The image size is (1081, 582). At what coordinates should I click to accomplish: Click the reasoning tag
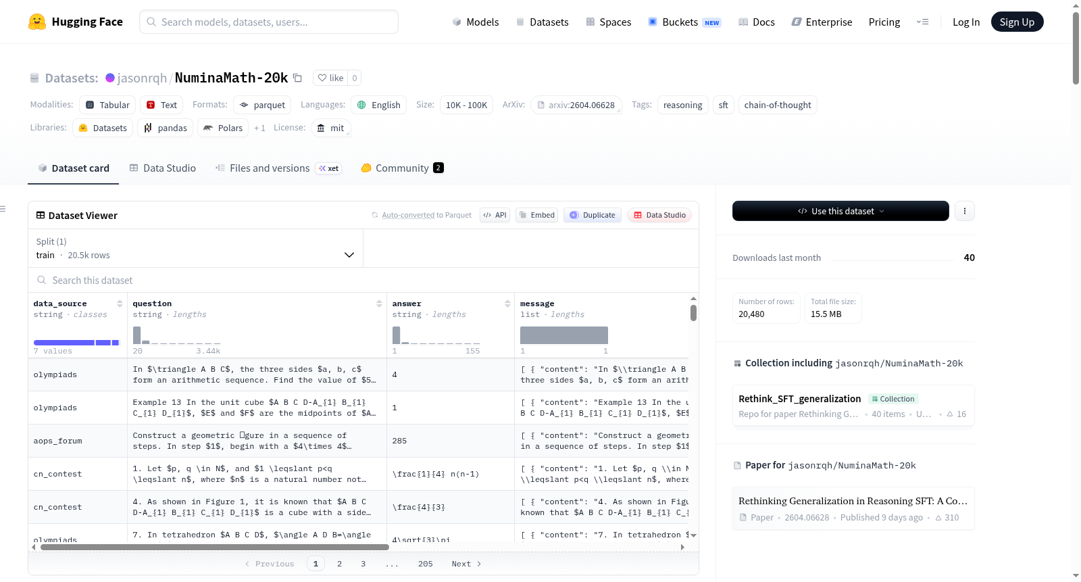(x=683, y=105)
